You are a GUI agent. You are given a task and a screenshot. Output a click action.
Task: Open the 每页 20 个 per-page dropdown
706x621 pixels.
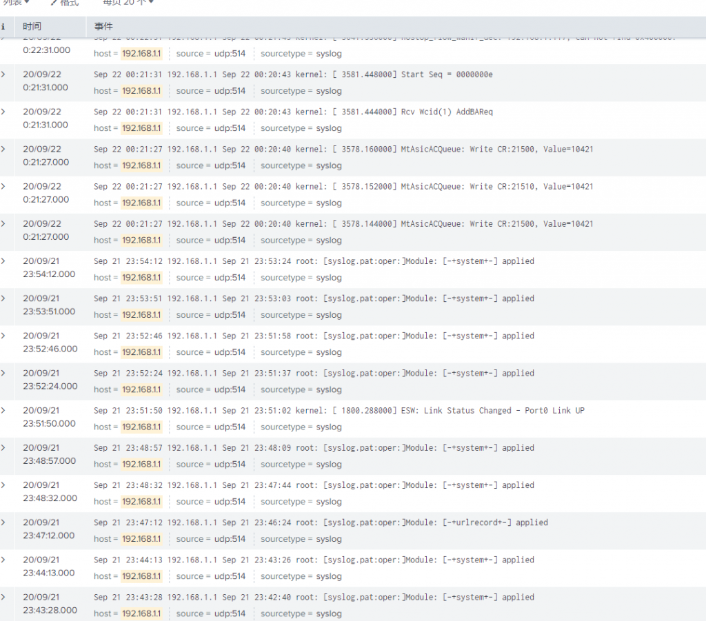coord(128,3)
